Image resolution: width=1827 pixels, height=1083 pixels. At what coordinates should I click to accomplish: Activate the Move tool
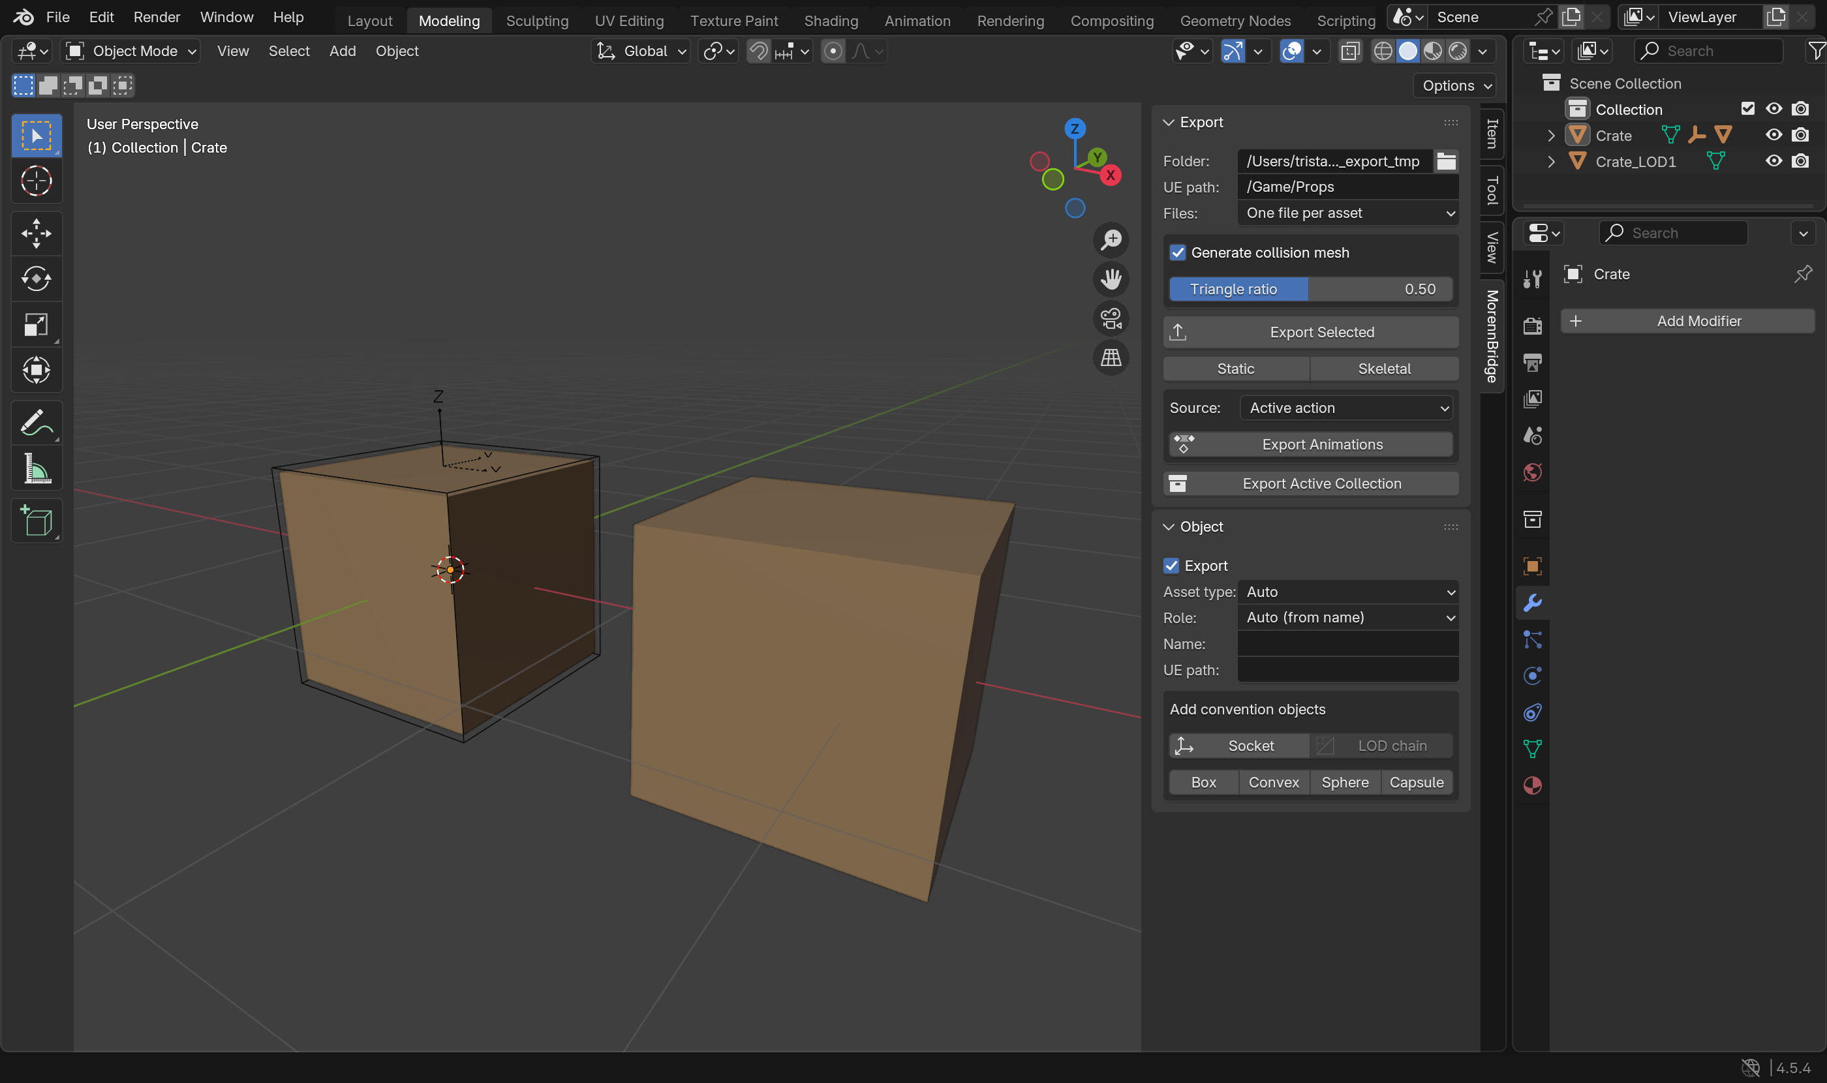pos(36,234)
